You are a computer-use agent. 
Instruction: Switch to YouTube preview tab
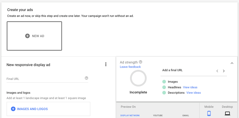click(158, 115)
